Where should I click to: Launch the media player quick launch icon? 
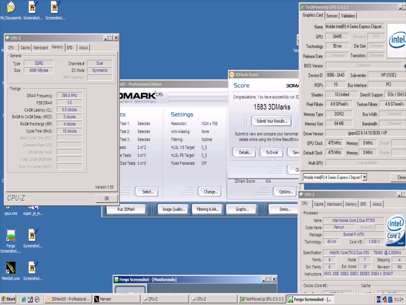click(x=37, y=299)
